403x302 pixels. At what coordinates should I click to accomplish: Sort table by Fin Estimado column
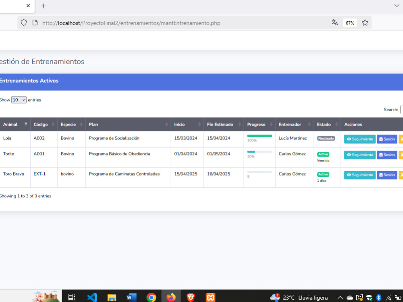(x=223, y=124)
